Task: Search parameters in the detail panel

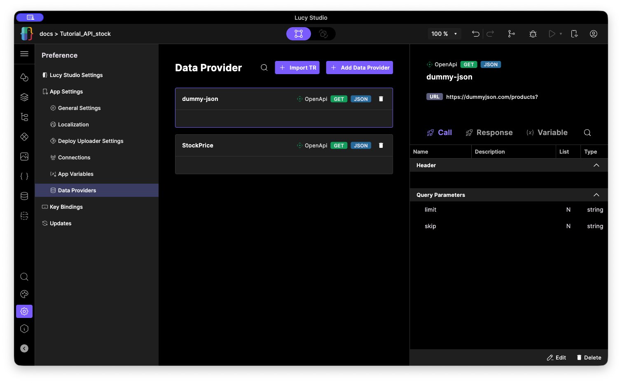Action: [587, 133]
